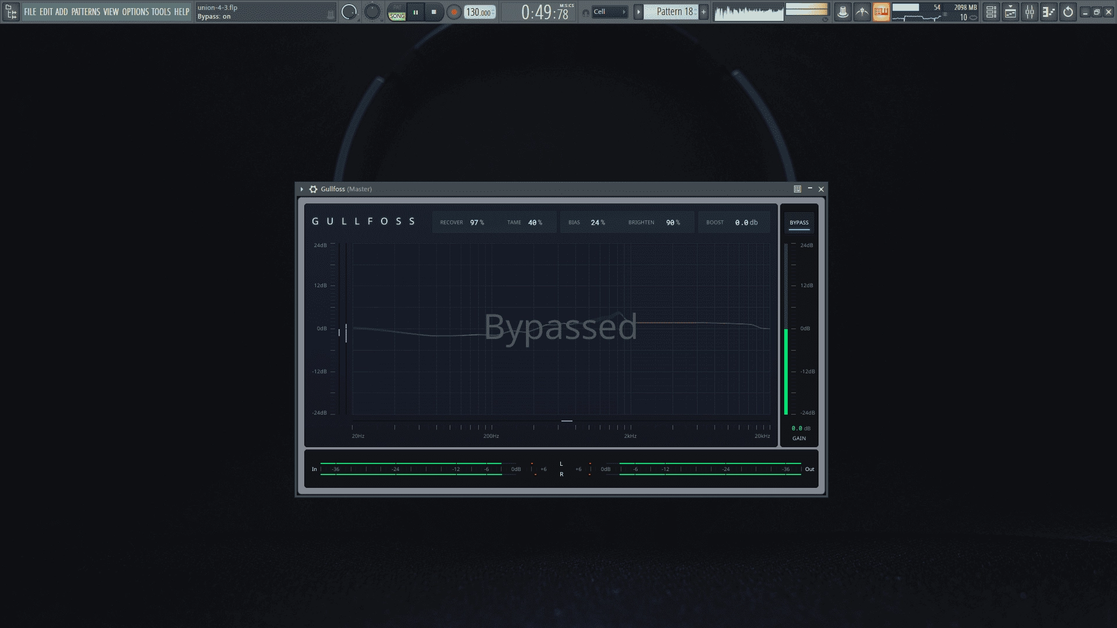Toggle the highlighted orange step-edit icon
Screen dimensions: 1117x628
click(x=881, y=12)
